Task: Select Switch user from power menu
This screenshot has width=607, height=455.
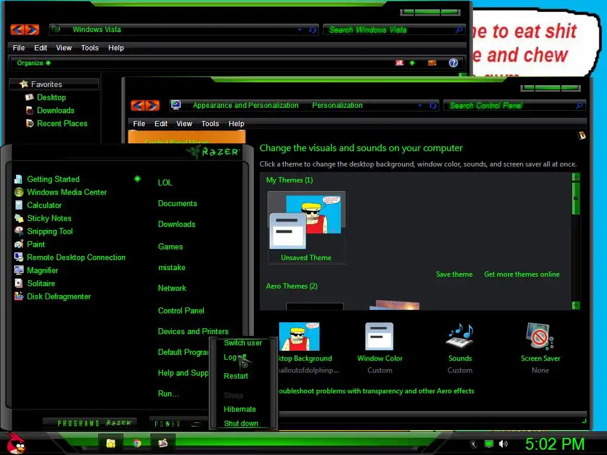Action: [x=242, y=343]
